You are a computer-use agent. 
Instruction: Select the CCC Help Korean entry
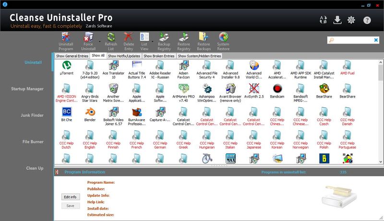click(x=277, y=140)
